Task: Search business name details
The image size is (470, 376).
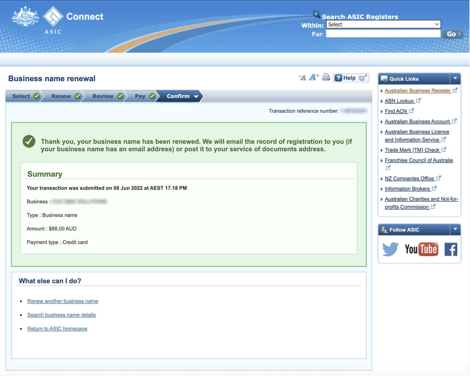Action: coord(62,315)
